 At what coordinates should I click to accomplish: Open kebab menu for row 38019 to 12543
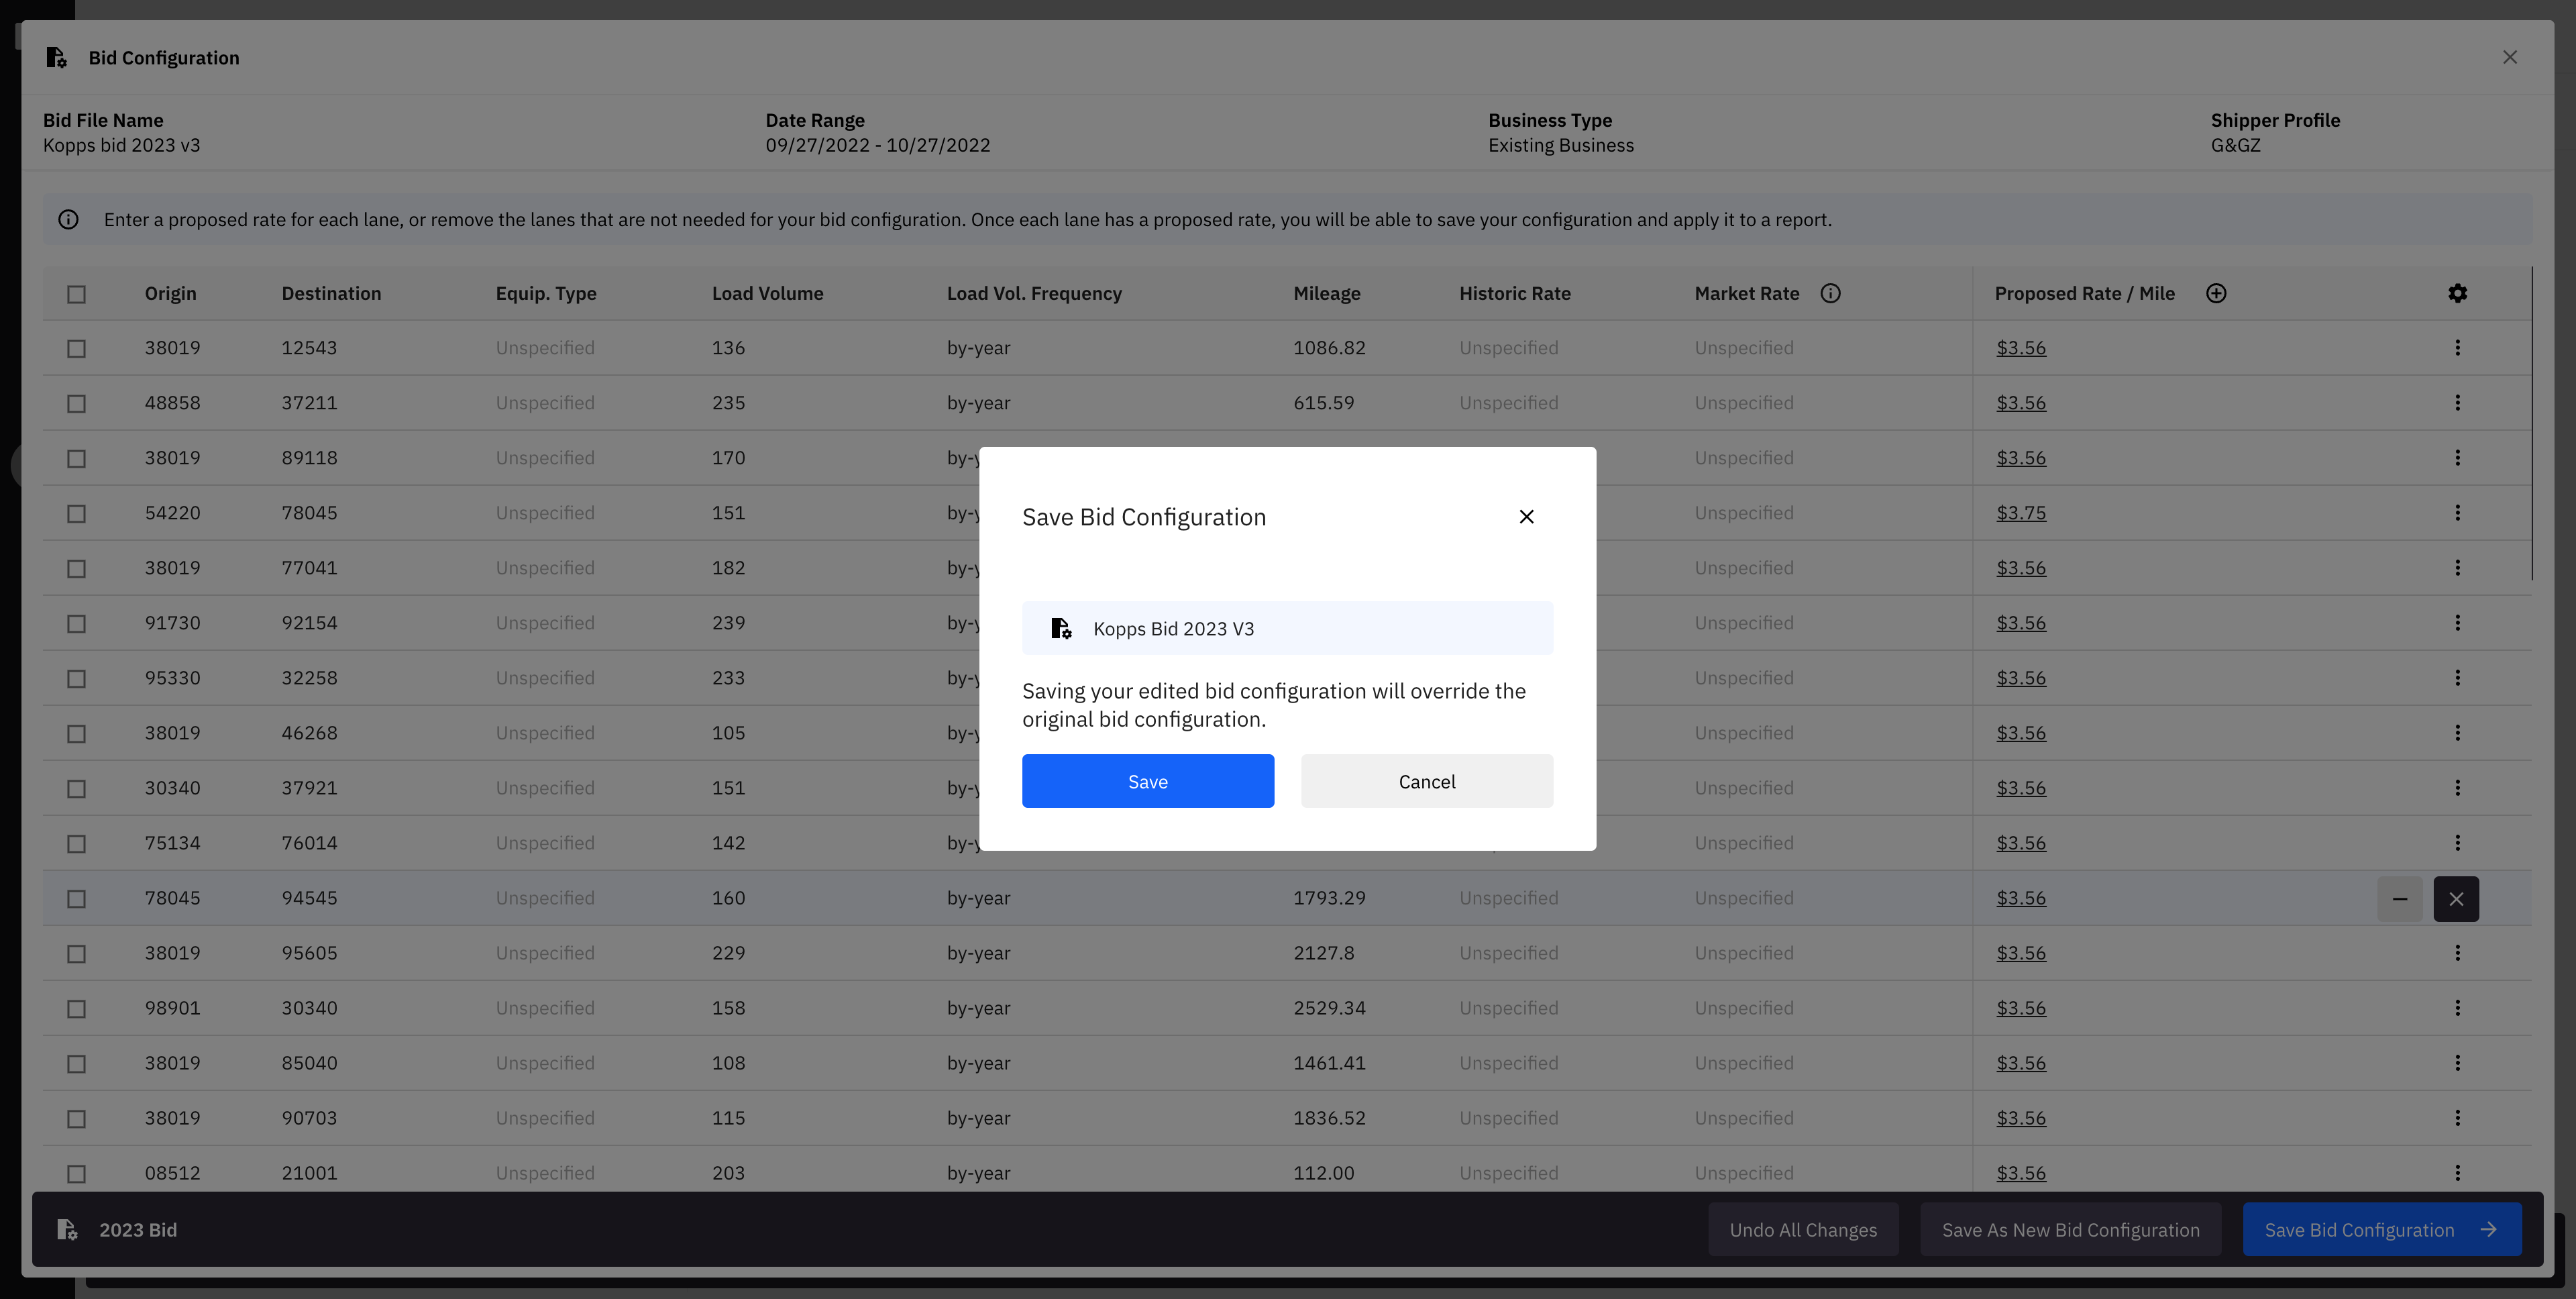[2457, 348]
